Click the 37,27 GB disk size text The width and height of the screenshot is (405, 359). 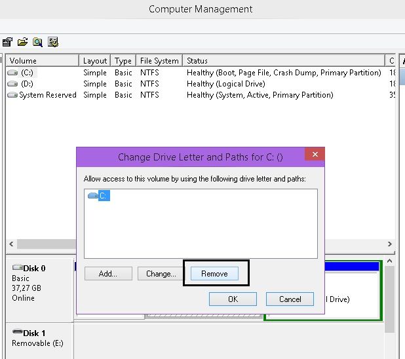(26, 288)
